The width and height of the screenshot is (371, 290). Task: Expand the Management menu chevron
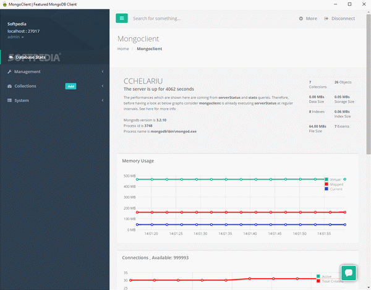pyautogui.click(x=103, y=72)
